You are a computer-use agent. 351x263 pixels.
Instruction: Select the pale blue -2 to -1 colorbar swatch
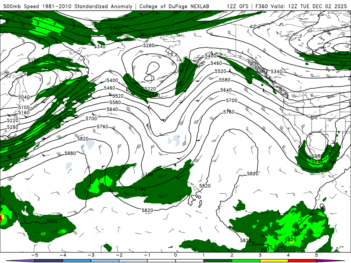pyautogui.click(x=133, y=261)
